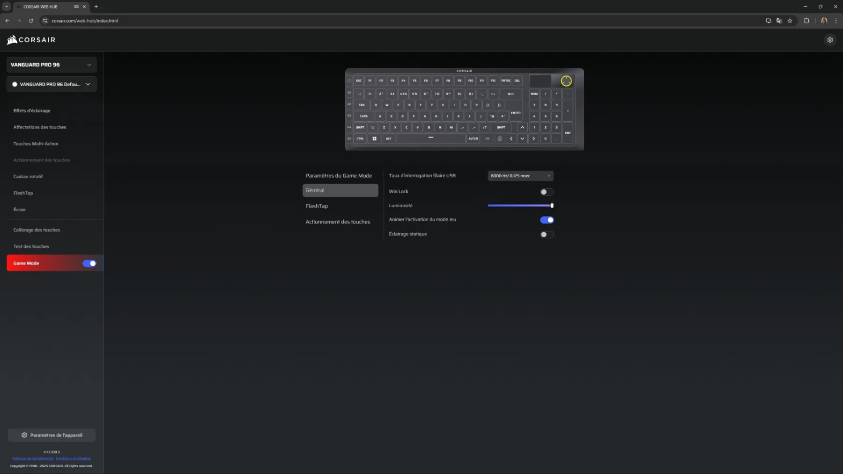Open the VANGUARD PRO 96 Default profile dropdown
This screenshot has height=474, width=843.
52,84
